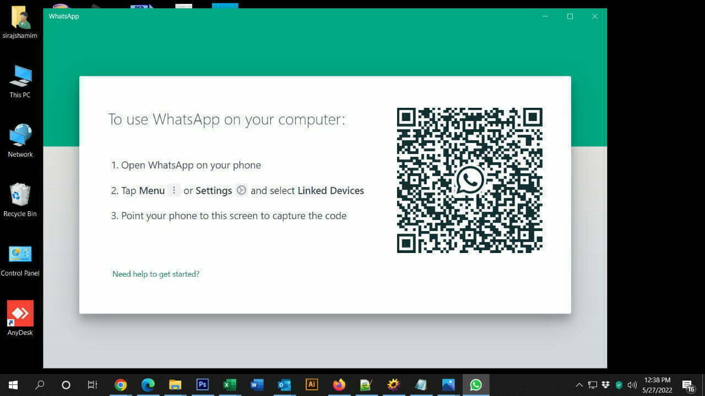
Task: Open Cortana from the taskbar
Action: pos(66,385)
